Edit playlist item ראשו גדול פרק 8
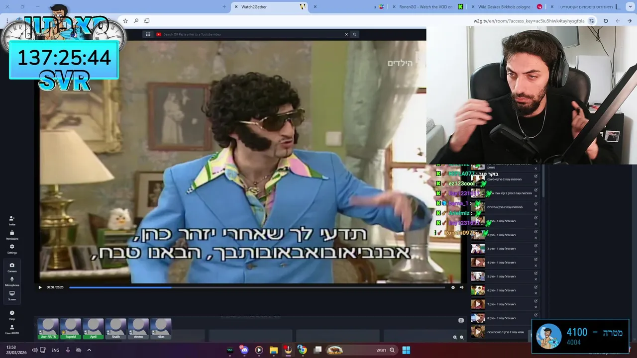637x358 pixels. click(536, 315)
